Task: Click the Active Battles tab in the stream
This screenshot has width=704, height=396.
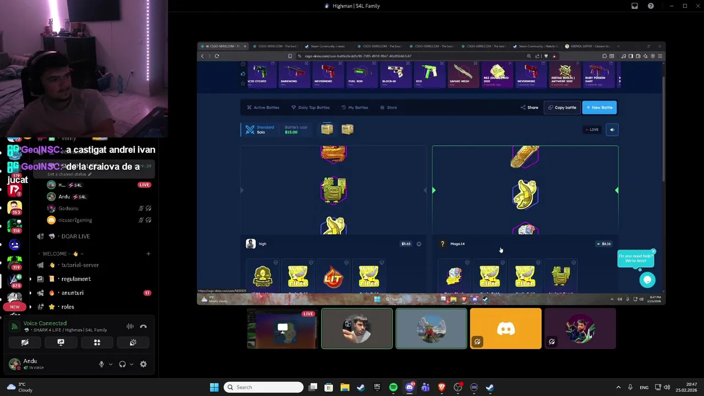Action: tap(263, 107)
